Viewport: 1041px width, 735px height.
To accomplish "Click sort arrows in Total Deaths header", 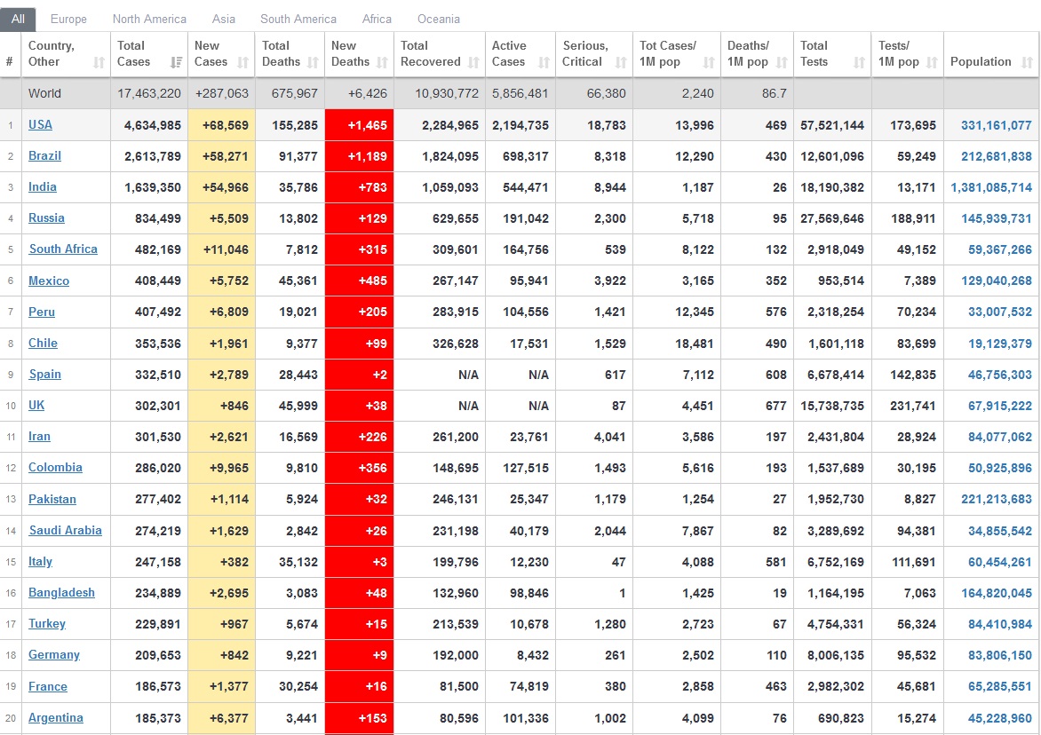I will (x=313, y=62).
